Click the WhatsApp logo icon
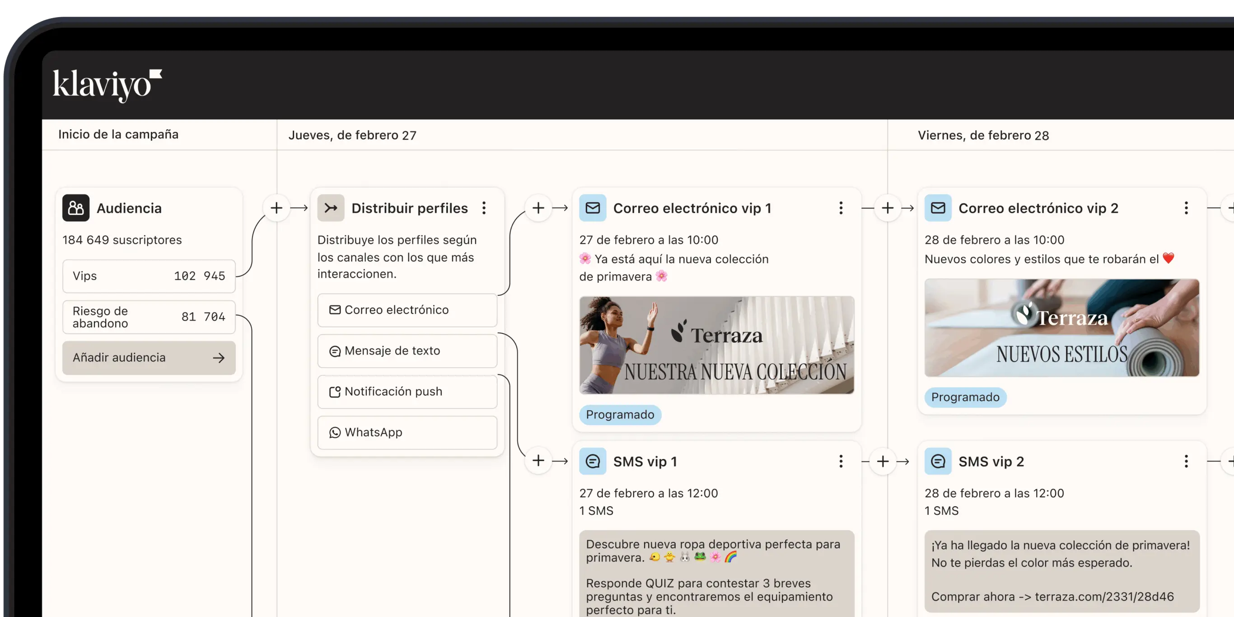Screen dimensions: 1234x617 (x=335, y=433)
